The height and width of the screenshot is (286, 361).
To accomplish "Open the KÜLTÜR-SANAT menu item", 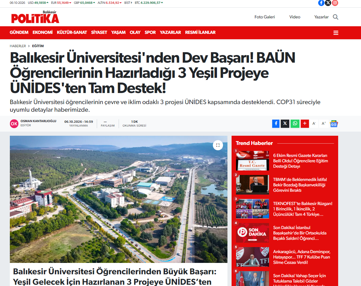I will pyautogui.click(x=72, y=32).
